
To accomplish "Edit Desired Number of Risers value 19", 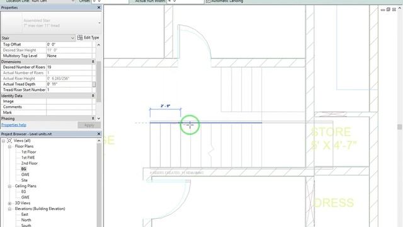I will point(69,67).
